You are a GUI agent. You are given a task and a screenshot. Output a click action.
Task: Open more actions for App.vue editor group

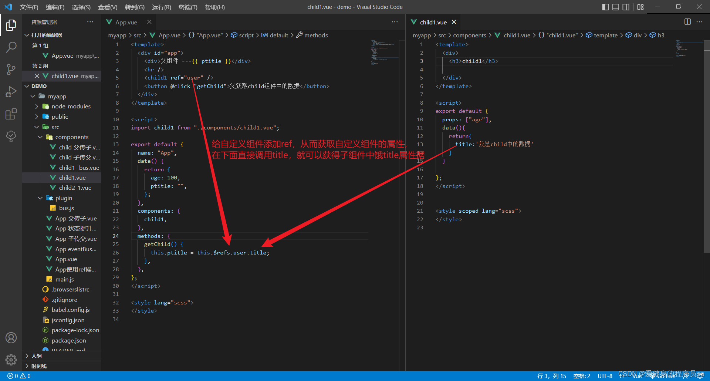click(x=395, y=22)
